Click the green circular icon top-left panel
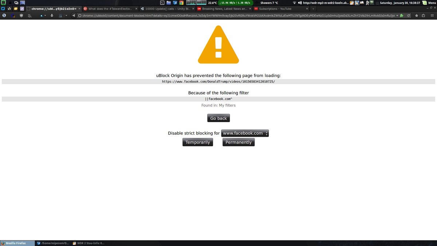The image size is (437, 246). (4, 3)
